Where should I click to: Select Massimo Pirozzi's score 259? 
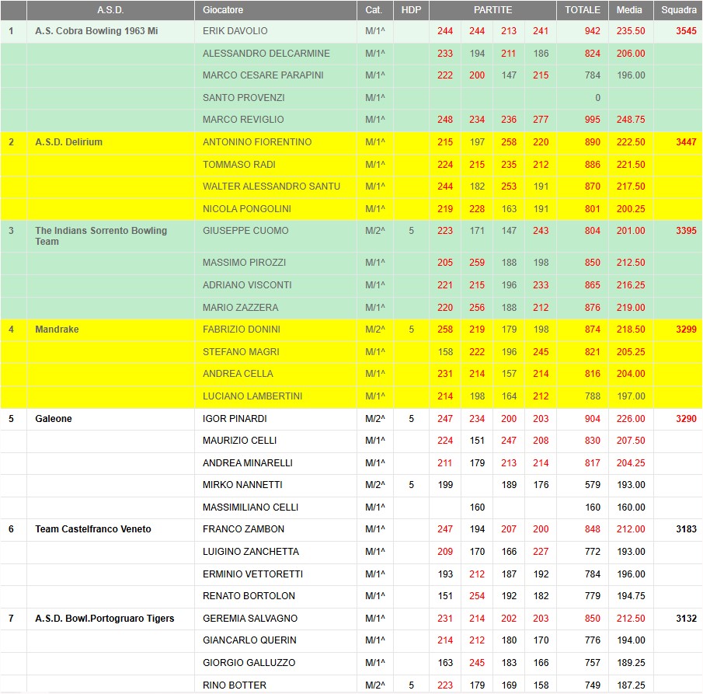pyautogui.click(x=477, y=263)
